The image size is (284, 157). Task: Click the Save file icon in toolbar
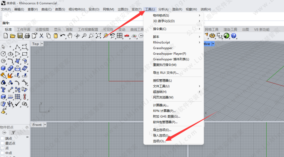pos(20,36)
